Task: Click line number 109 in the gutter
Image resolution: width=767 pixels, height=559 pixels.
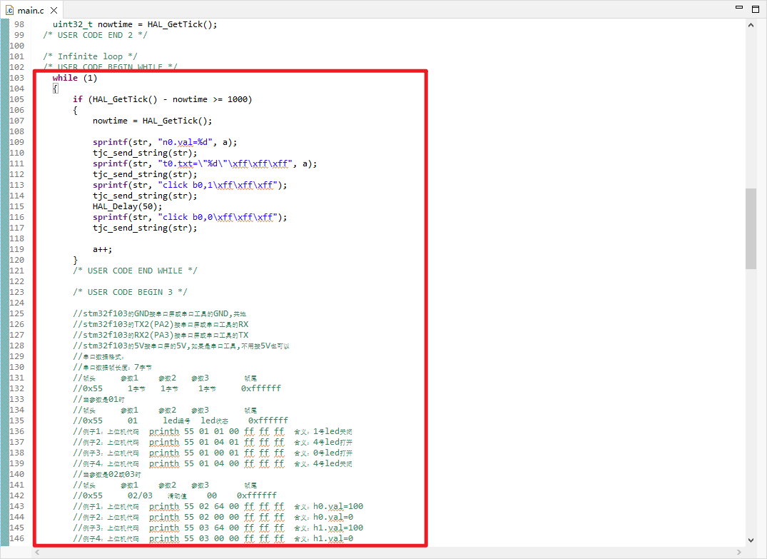Action: click(x=16, y=142)
